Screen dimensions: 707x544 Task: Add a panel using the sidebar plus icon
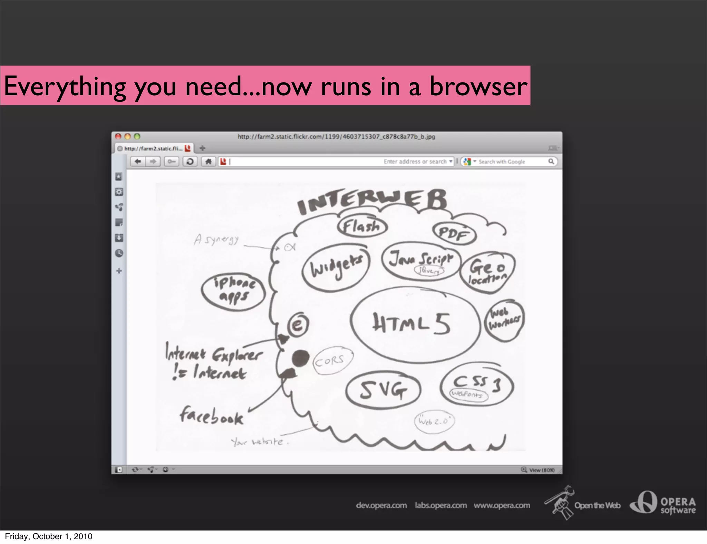click(x=119, y=271)
